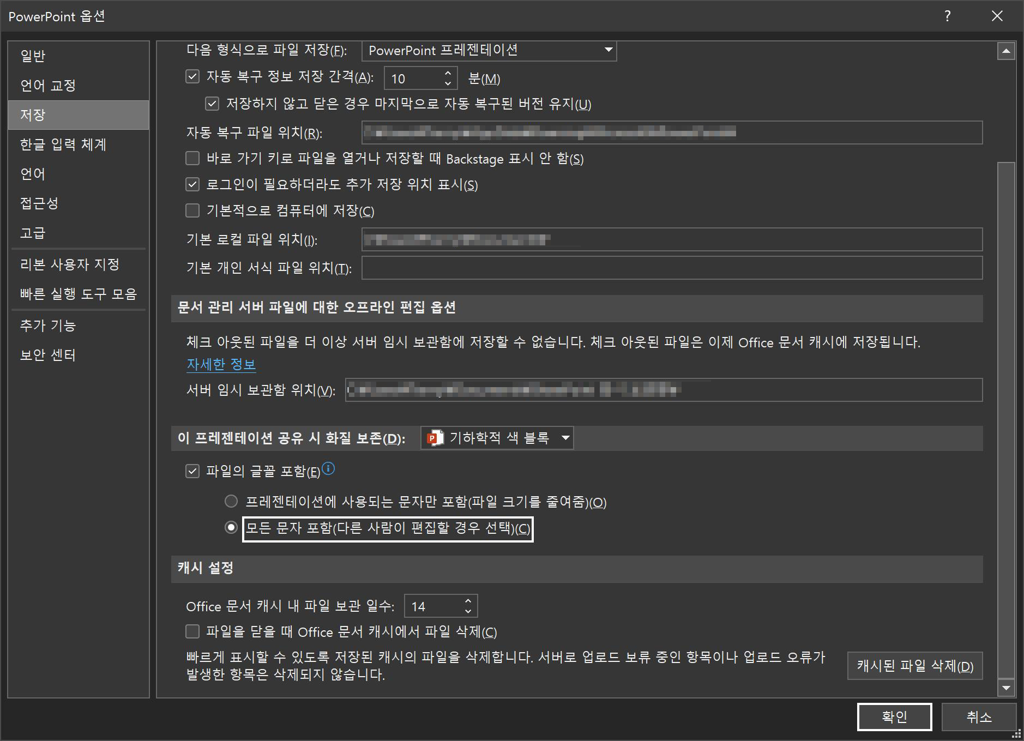Click the 확인 button

pyautogui.click(x=894, y=716)
